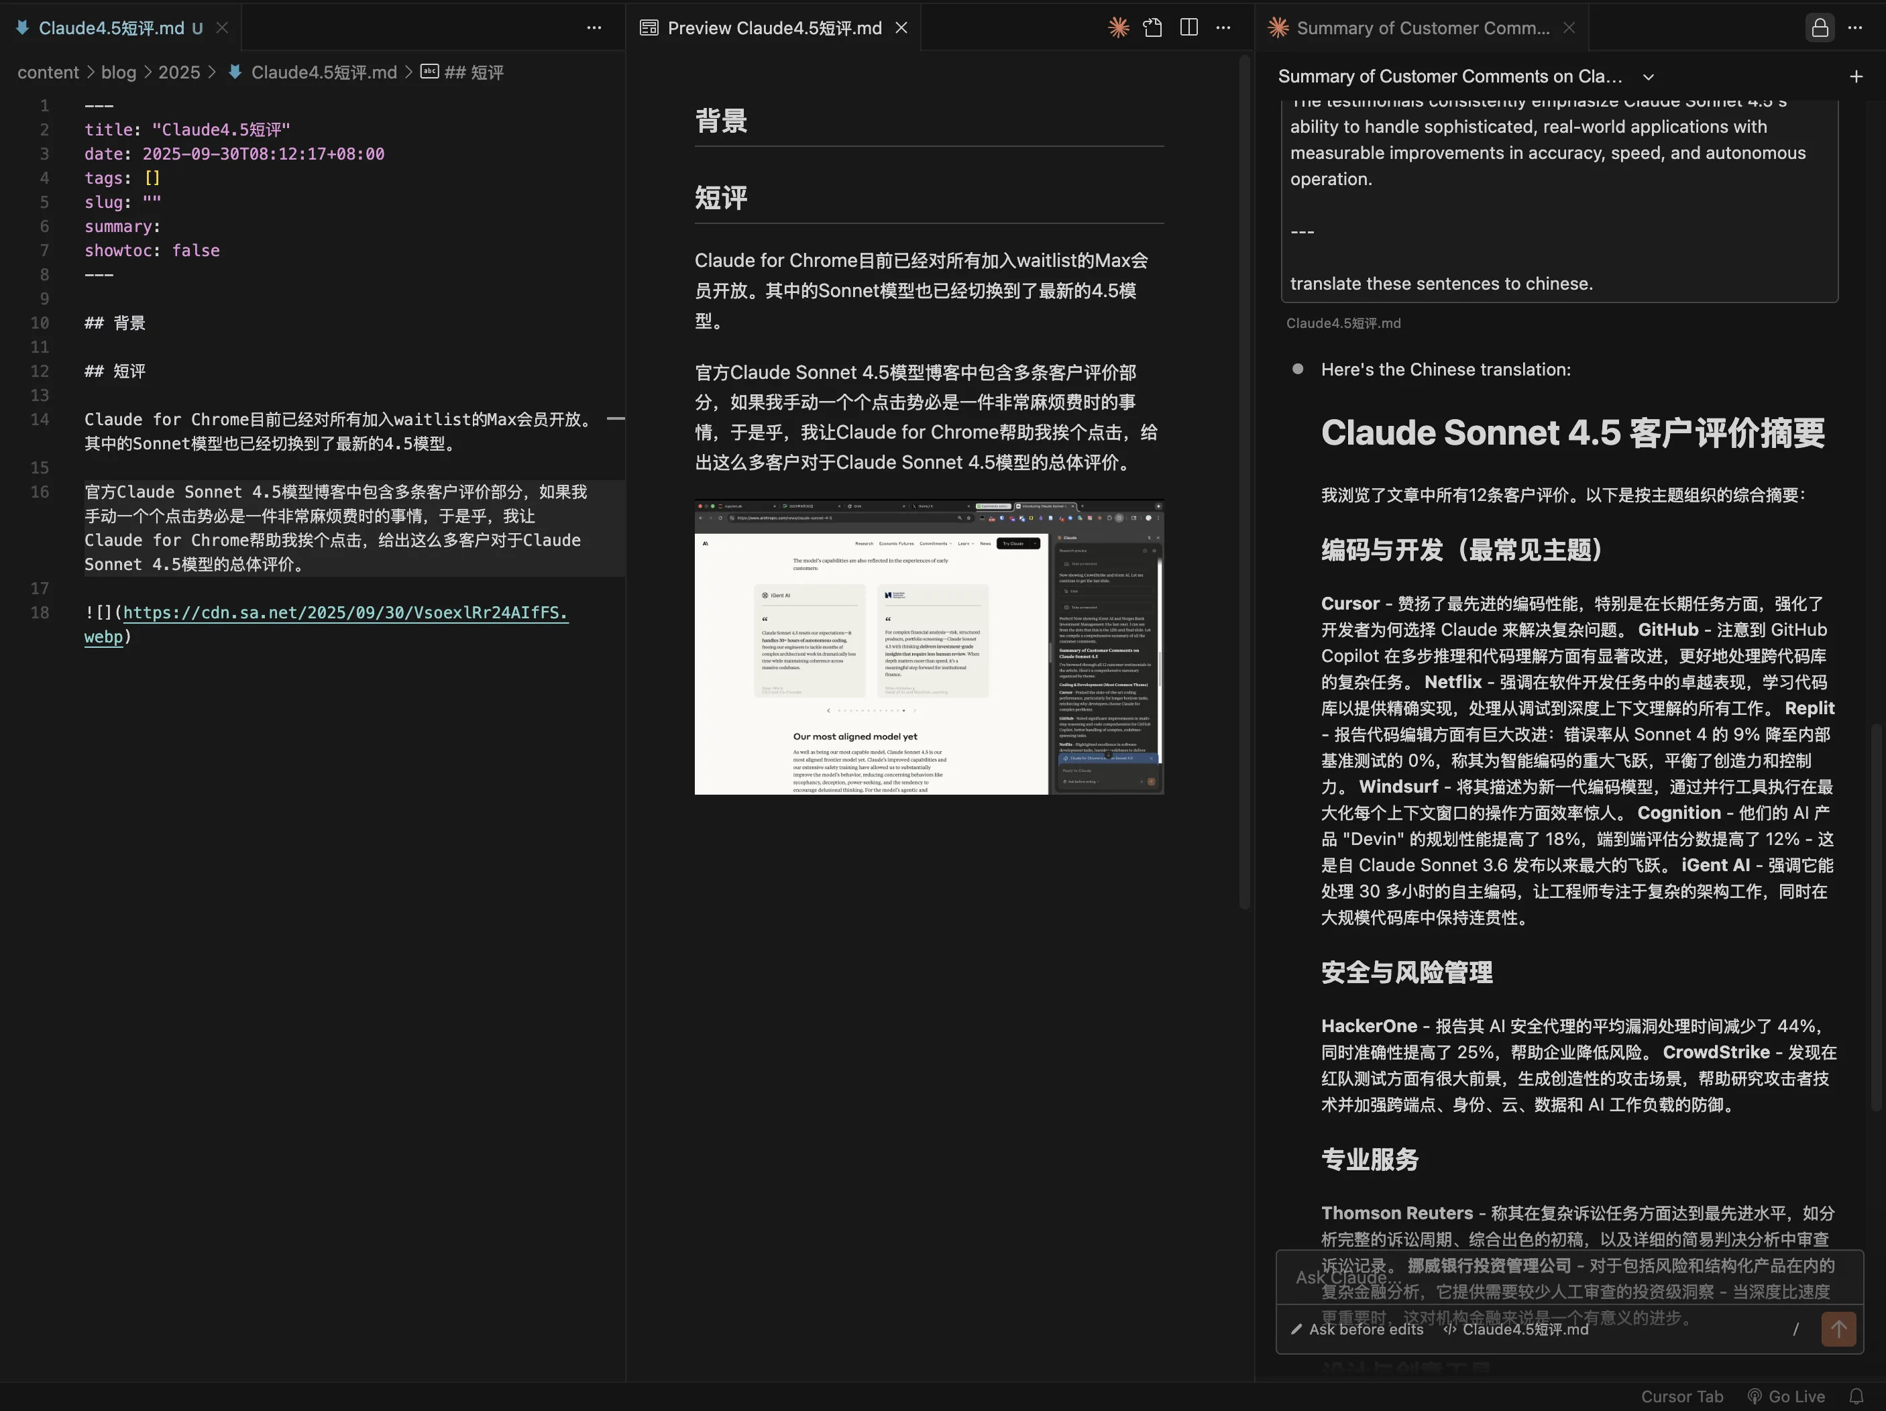1886x1411 pixels.
Task: Focus the Ask Claude input field
Action: coord(1569,1277)
